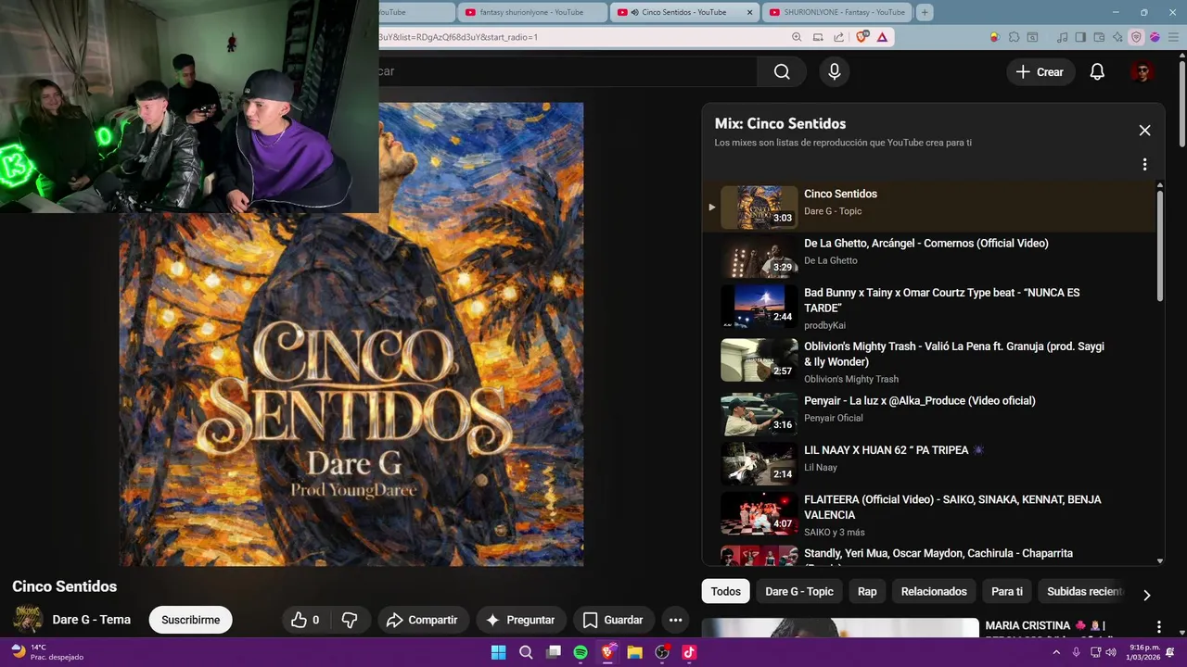Open the account avatar menu

1142,71
